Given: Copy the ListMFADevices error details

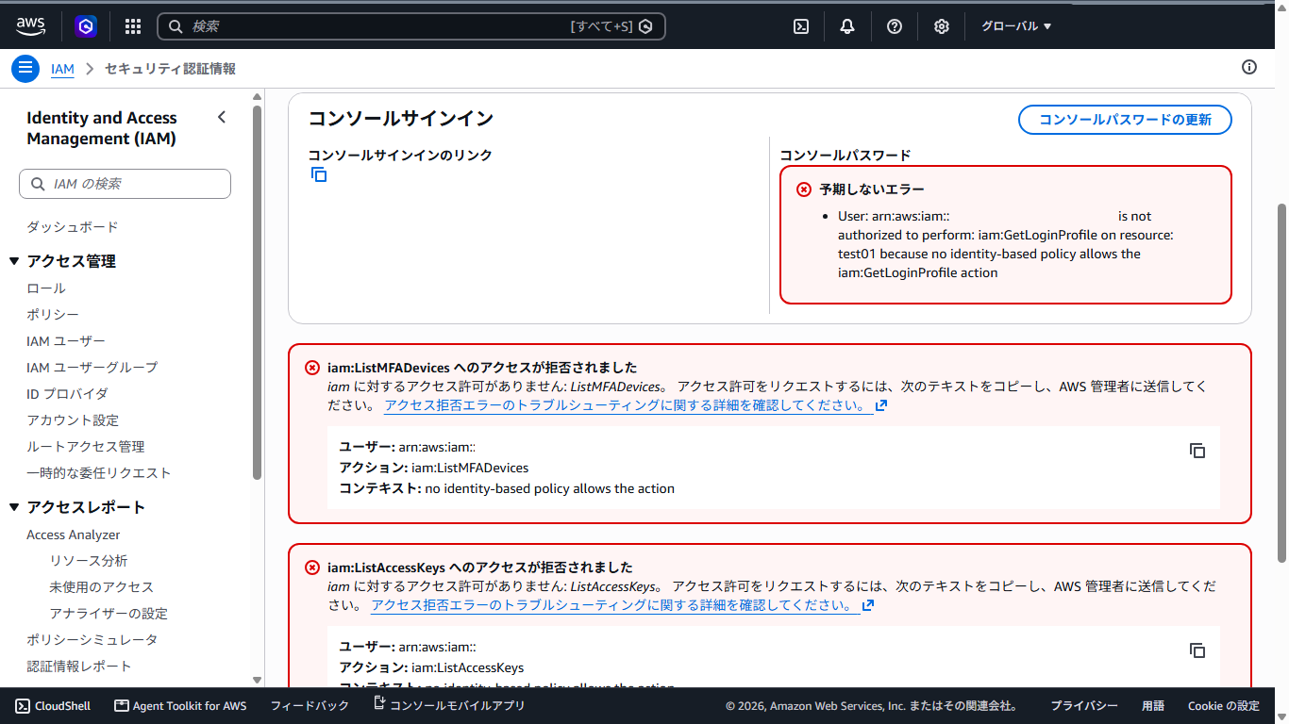Looking at the screenshot, I should click(x=1197, y=451).
